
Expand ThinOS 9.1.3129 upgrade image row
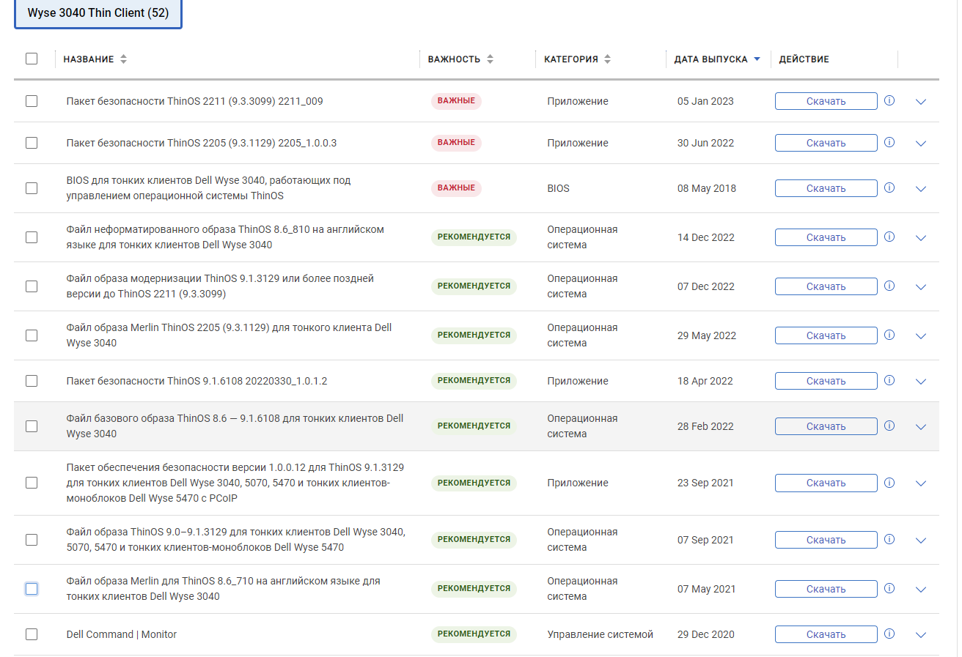point(922,287)
